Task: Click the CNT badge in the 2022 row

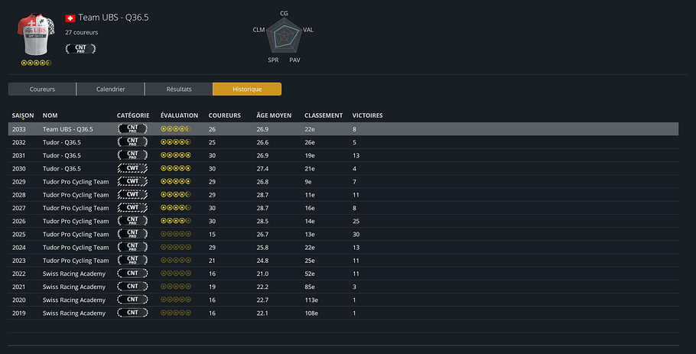Action: (x=132, y=273)
